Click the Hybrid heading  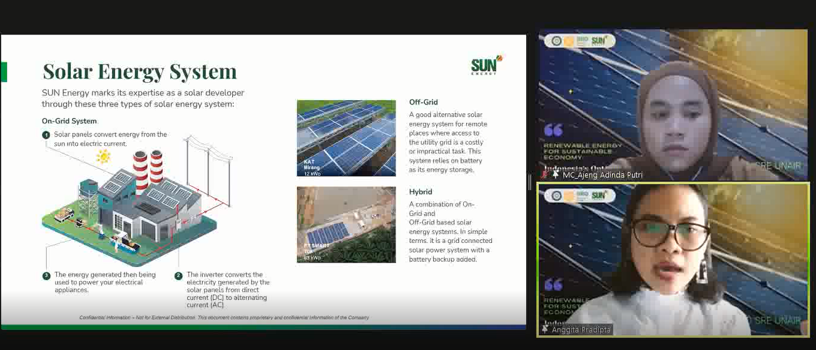pos(421,192)
